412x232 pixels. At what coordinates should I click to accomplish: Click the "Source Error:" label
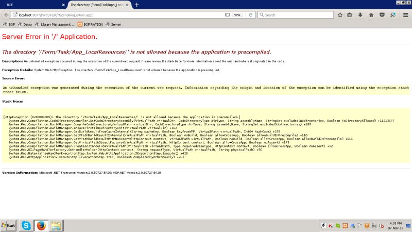click(x=13, y=78)
